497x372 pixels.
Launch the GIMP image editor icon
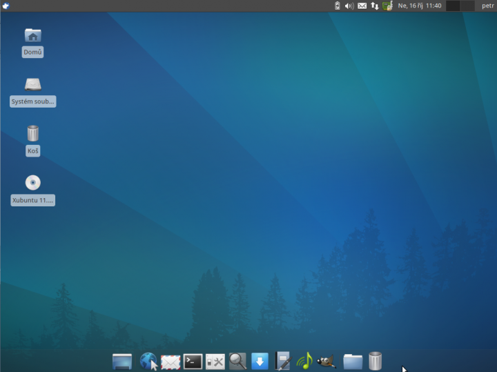click(327, 361)
